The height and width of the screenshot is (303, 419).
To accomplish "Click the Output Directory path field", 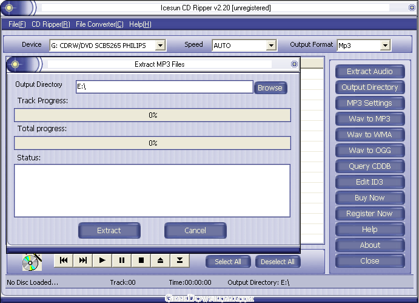I will (164, 87).
